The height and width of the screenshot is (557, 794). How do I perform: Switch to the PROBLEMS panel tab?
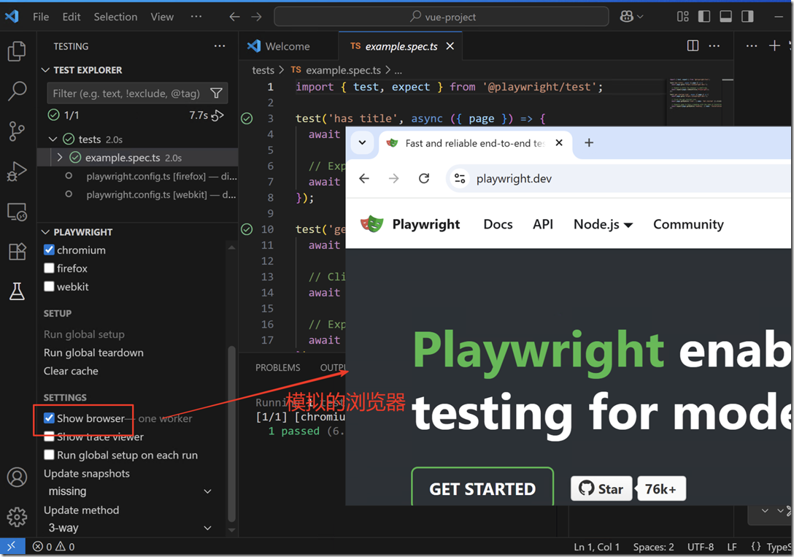coord(277,368)
